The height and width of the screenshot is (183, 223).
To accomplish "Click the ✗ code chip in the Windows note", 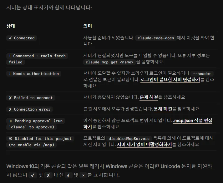I will pyautogui.click(x=48, y=175).
